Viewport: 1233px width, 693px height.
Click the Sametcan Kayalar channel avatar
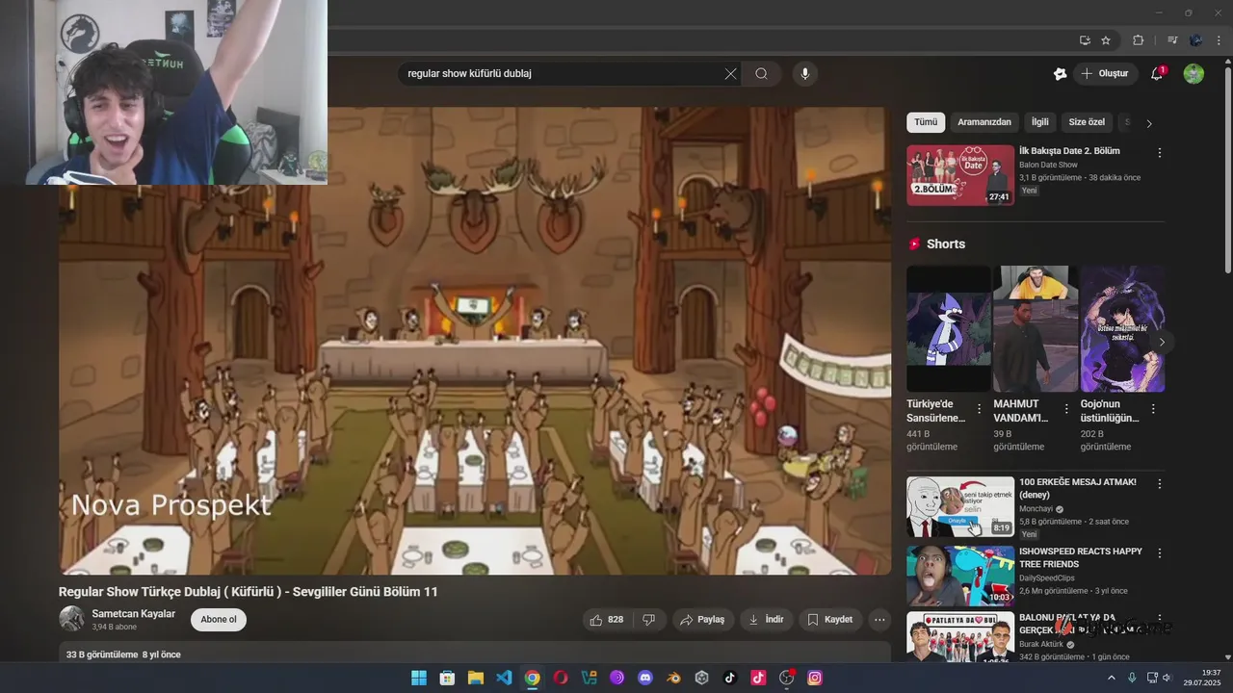[71, 619]
